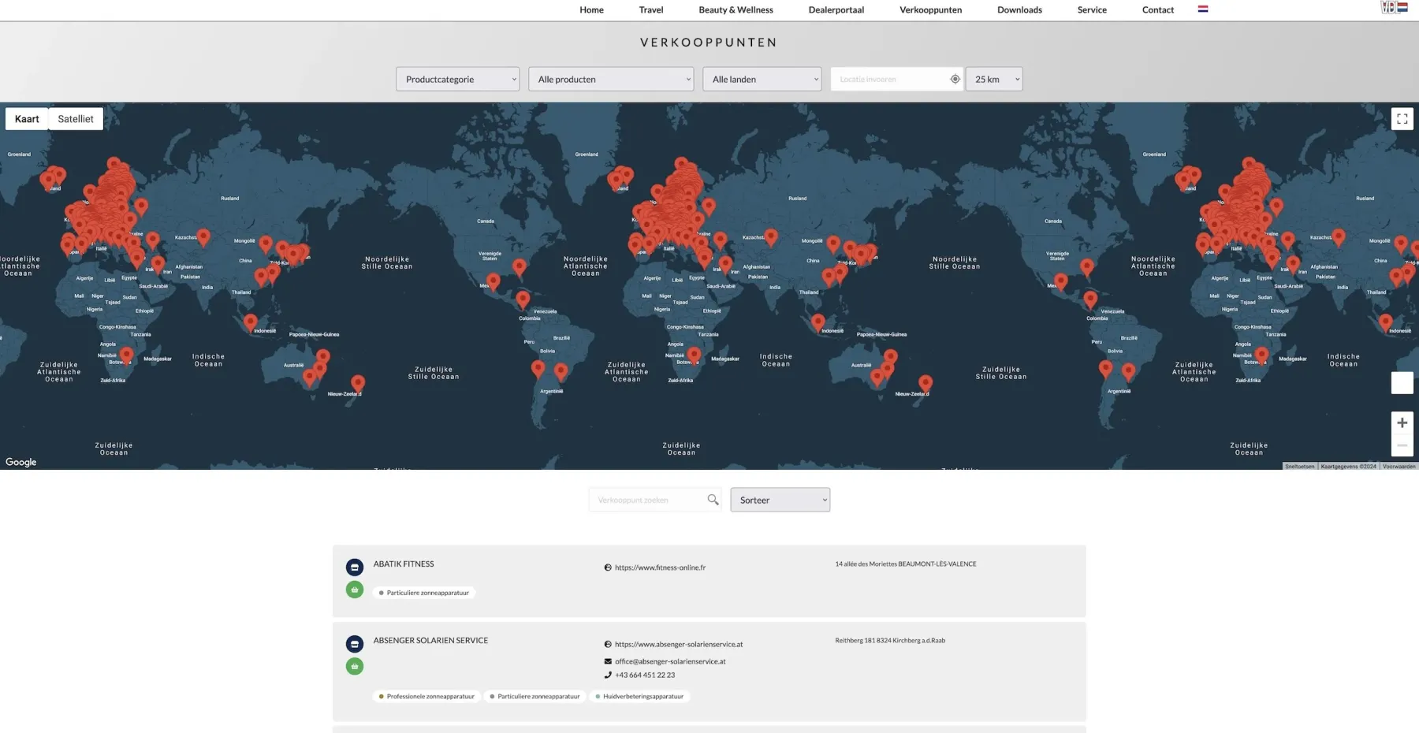Click the envelope icon beside office@absenger-solarienservice.at
The image size is (1419, 733).
click(x=608, y=661)
